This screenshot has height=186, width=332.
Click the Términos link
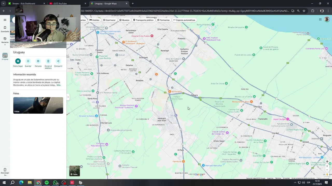[278, 178]
